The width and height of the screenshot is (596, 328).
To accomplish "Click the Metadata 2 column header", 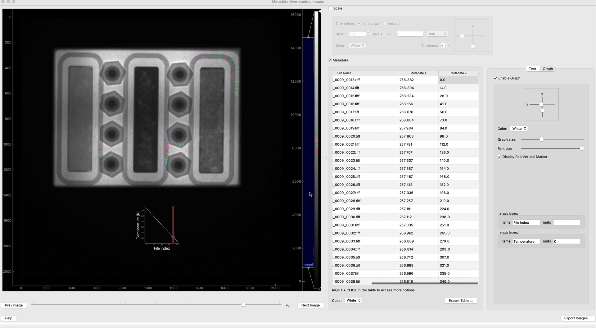I will click(x=458, y=73).
